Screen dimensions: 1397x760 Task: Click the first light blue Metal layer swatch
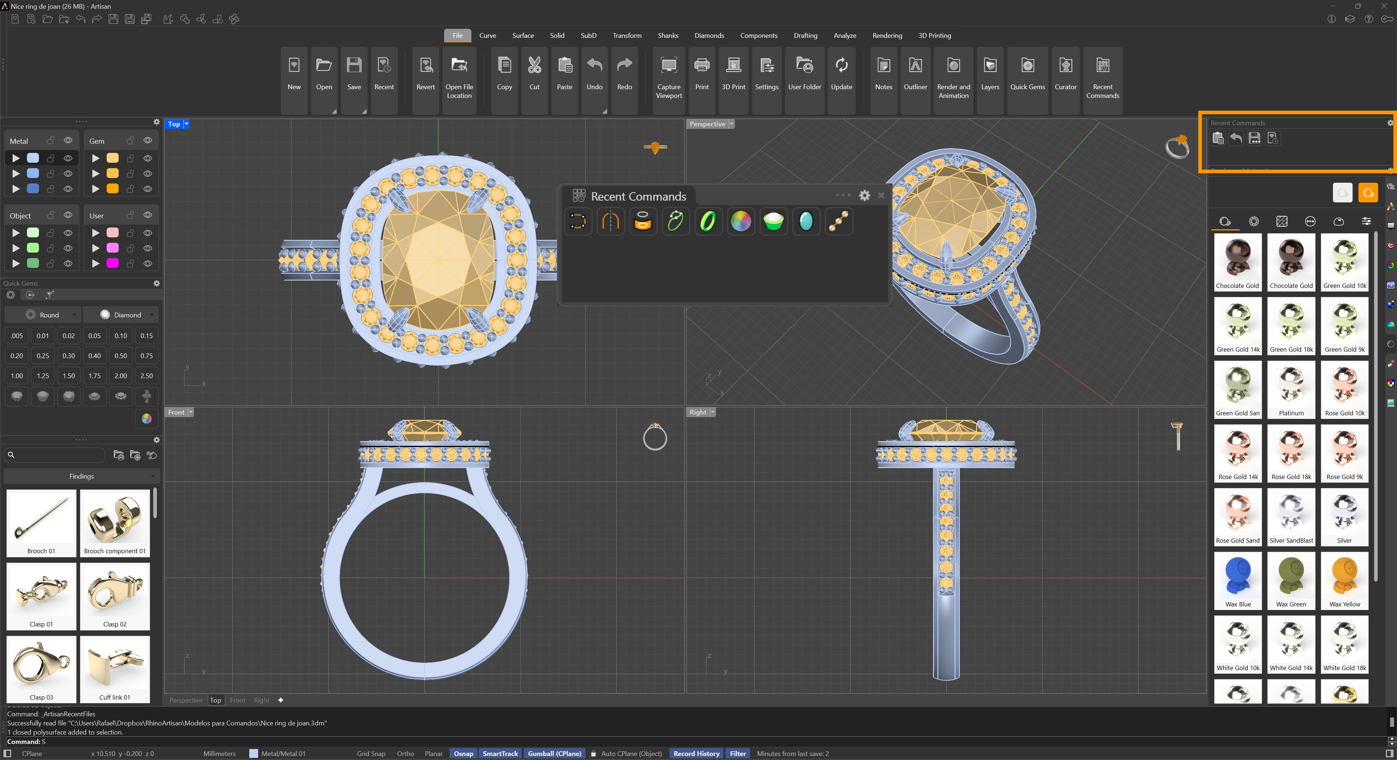pyautogui.click(x=33, y=158)
